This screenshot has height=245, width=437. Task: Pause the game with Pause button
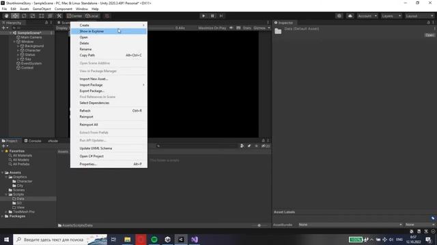coord(212,16)
